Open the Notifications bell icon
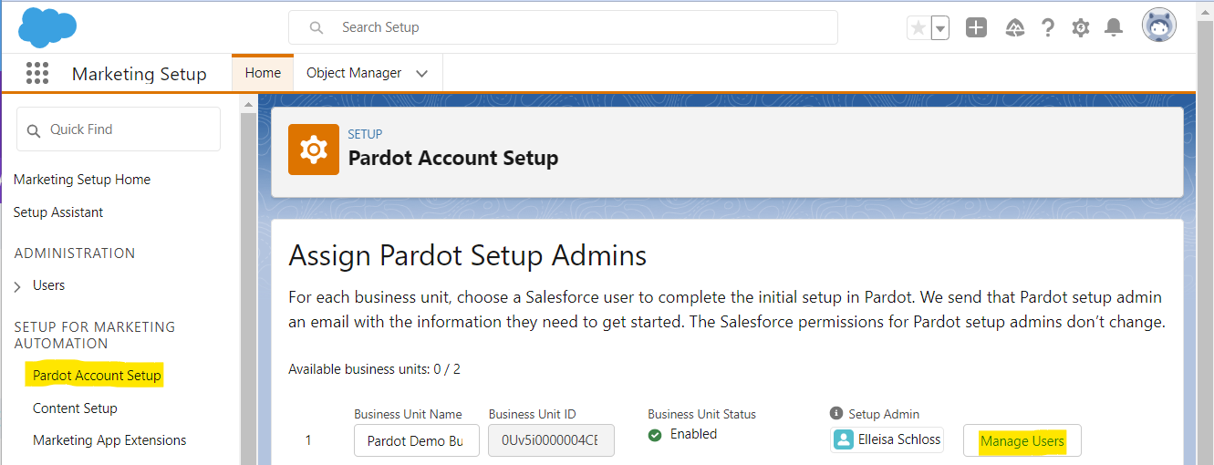 click(x=1114, y=27)
